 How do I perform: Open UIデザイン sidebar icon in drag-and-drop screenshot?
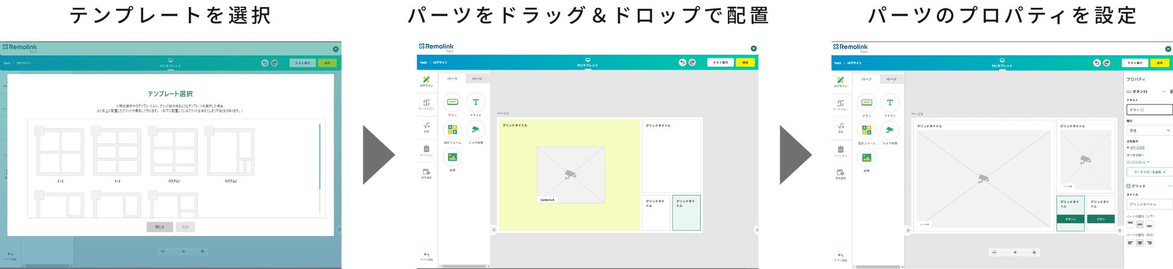pos(426,82)
